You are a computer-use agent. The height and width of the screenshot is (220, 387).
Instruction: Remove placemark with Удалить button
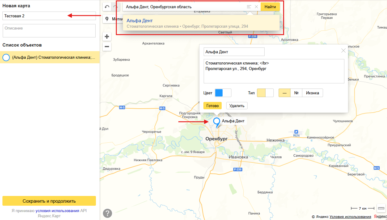point(237,106)
